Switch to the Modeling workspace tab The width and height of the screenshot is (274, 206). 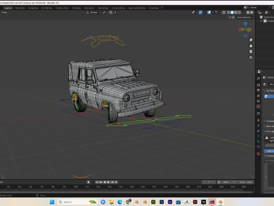point(20,8)
